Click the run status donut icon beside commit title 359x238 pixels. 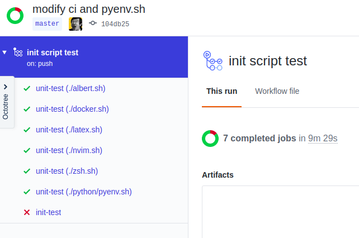pyautogui.click(x=15, y=16)
